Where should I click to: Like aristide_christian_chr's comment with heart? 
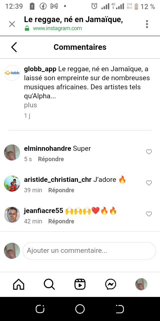click(149, 183)
